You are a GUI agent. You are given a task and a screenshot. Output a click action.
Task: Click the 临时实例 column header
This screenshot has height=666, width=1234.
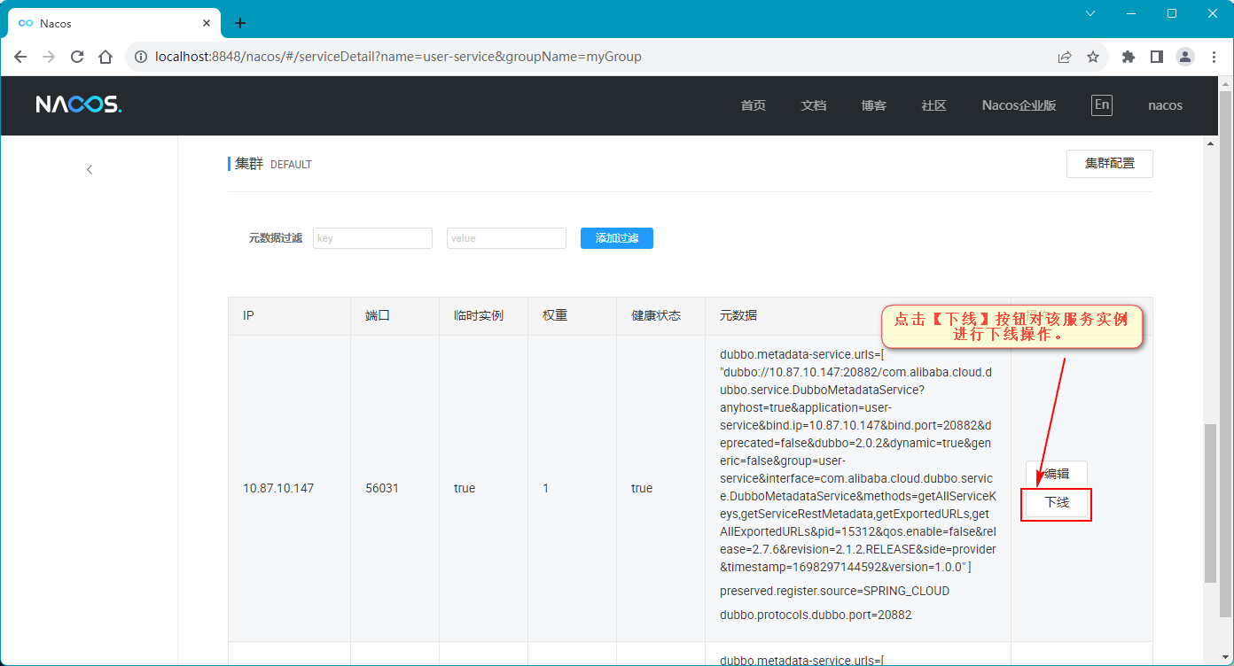(479, 315)
